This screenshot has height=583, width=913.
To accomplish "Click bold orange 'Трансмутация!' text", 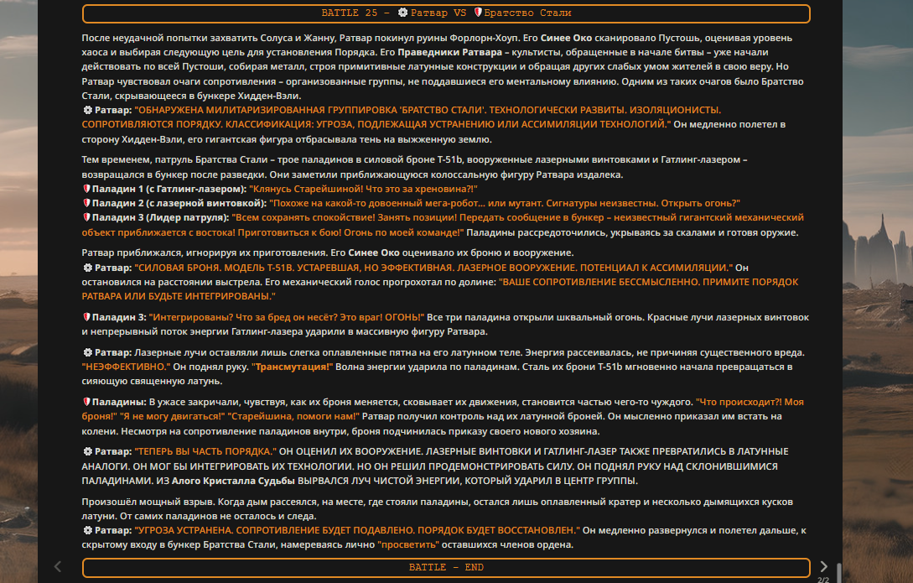I will point(293,367).
